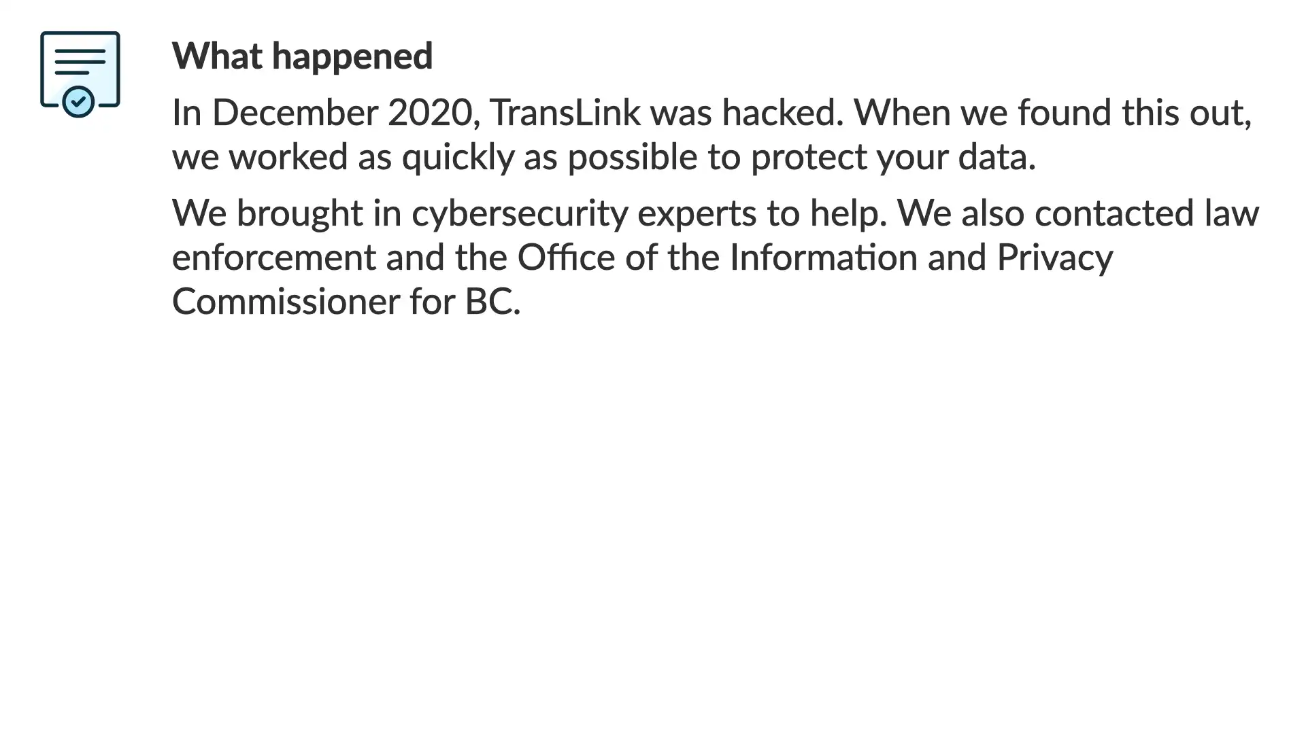The image size is (1306, 734).
Task: Click the document certificate icon
Action: 80,74
